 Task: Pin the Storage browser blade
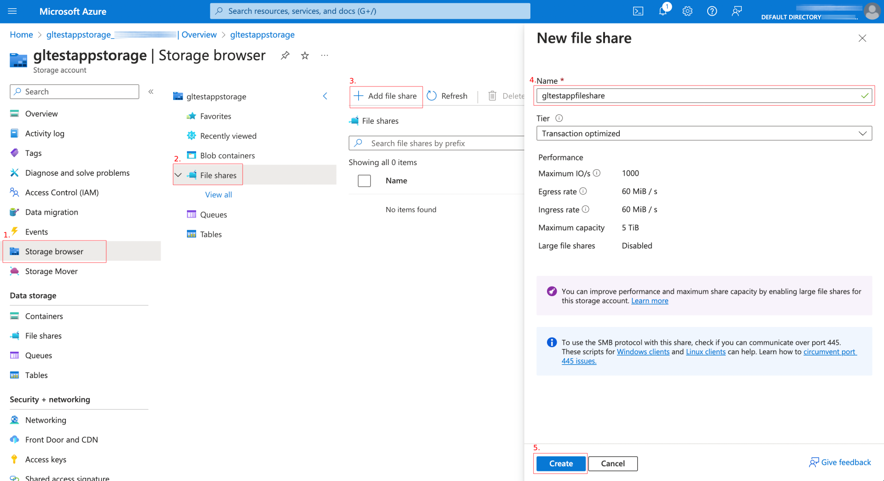(x=285, y=56)
